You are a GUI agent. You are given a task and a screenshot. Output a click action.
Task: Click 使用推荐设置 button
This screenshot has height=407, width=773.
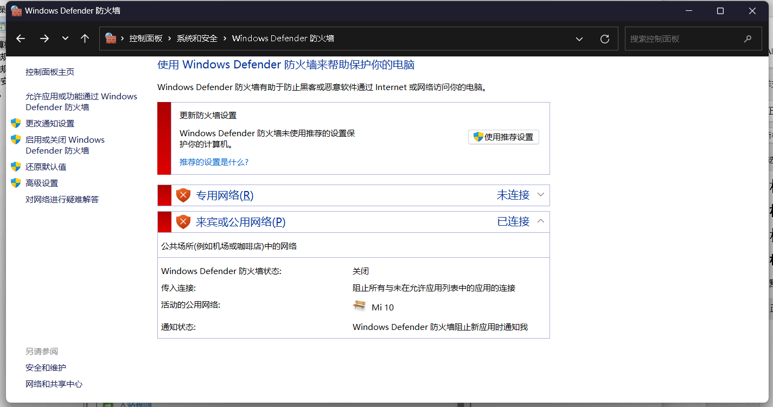[x=503, y=137]
